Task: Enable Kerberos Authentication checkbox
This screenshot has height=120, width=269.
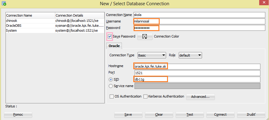Action: pos(145,96)
